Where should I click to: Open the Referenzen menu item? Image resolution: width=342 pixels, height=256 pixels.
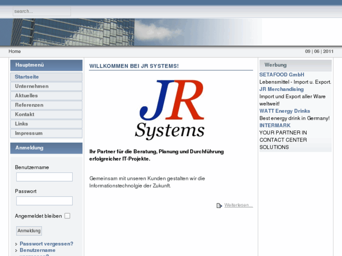coord(46,105)
